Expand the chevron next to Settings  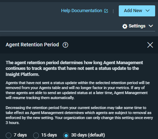[151, 26]
